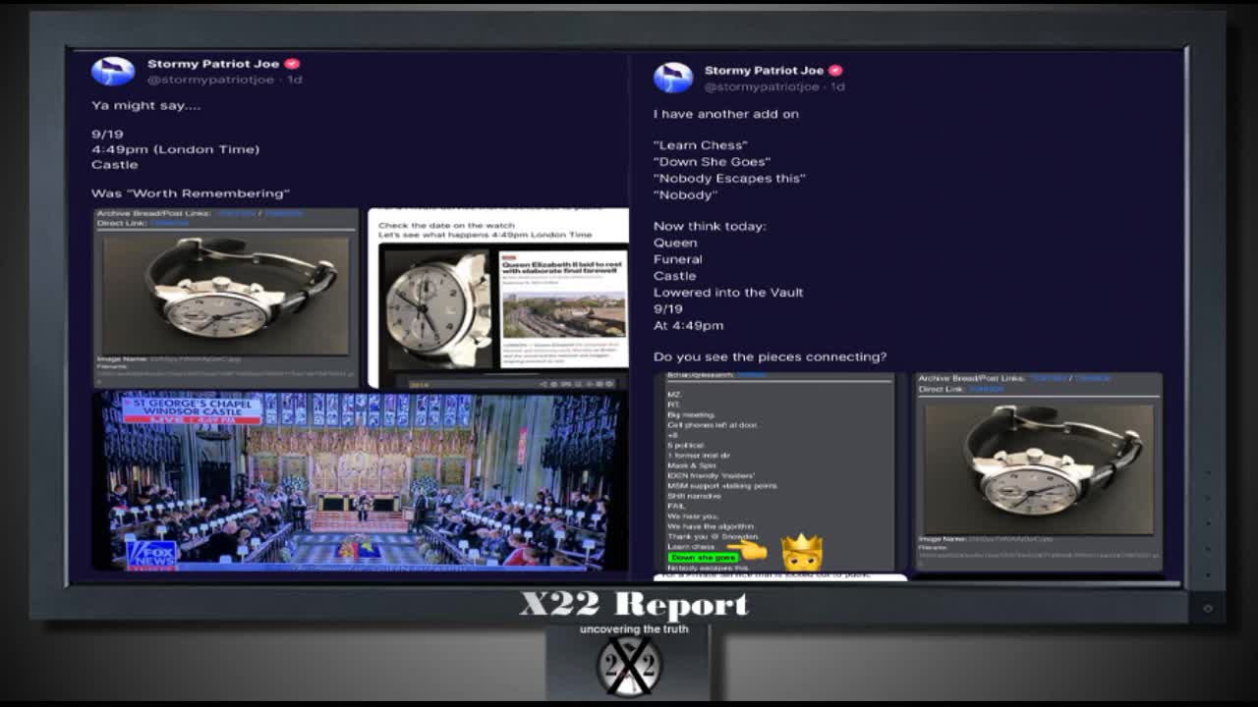Click the crown emoji in the Q post image

click(x=801, y=554)
